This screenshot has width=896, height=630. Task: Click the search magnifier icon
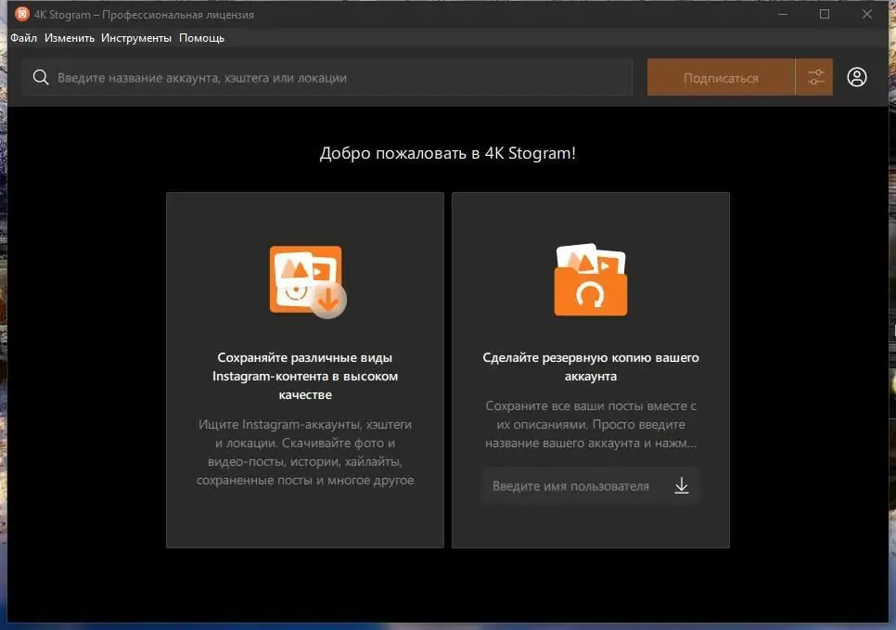(x=41, y=77)
